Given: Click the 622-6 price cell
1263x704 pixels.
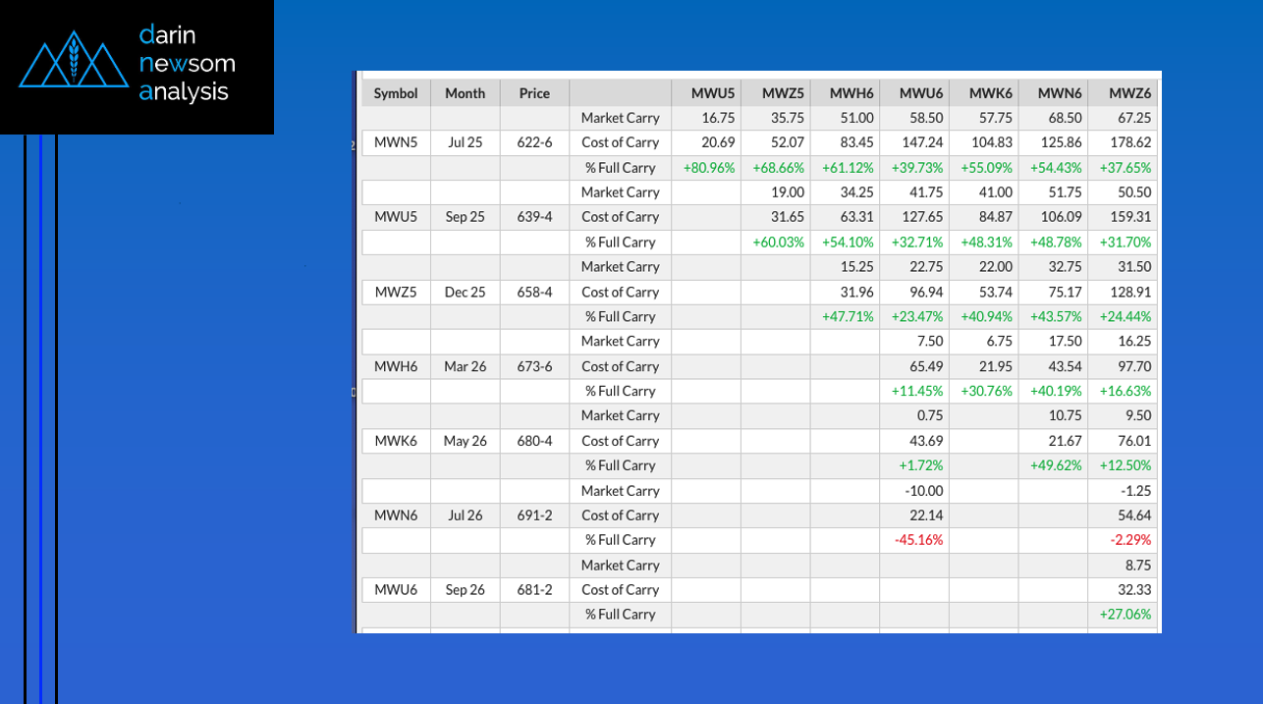Looking at the screenshot, I should (x=534, y=142).
